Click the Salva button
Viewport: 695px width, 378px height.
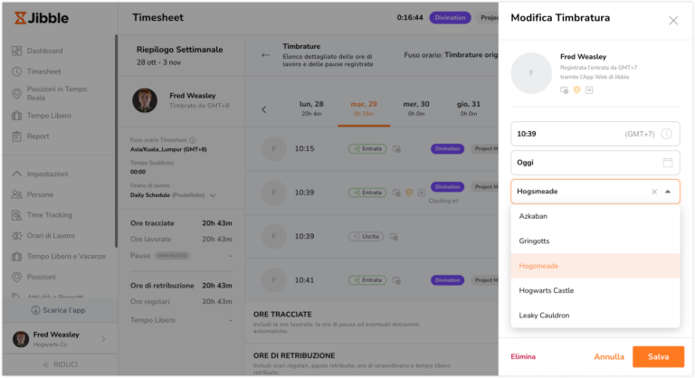658,356
